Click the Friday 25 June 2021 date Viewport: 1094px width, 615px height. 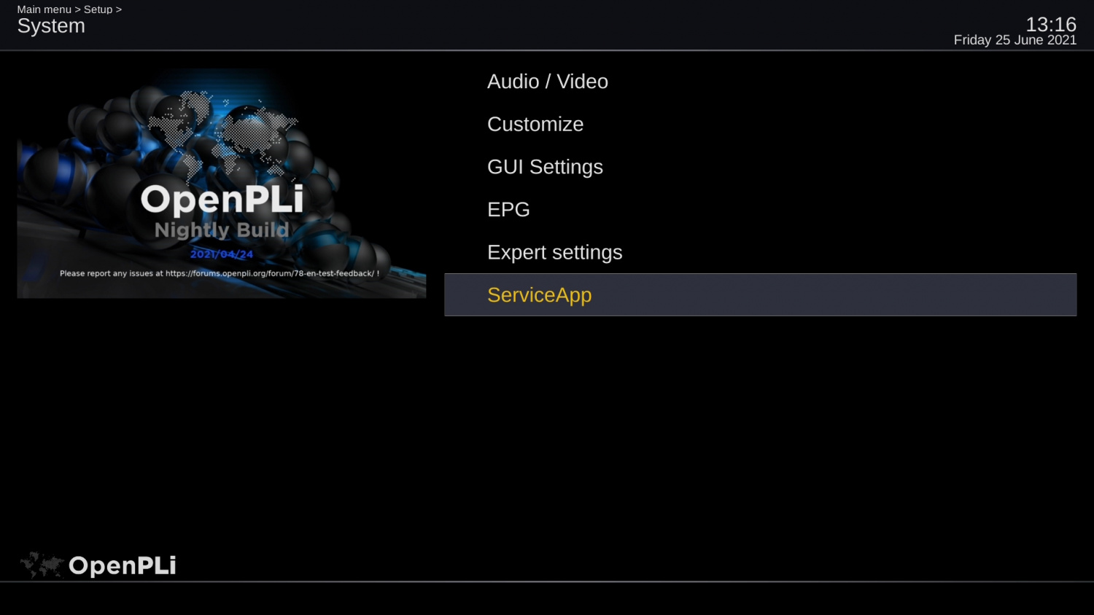[x=1015, y=40]
